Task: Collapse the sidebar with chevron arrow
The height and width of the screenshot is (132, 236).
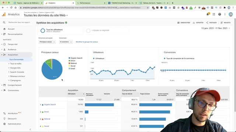Action: 30,129
